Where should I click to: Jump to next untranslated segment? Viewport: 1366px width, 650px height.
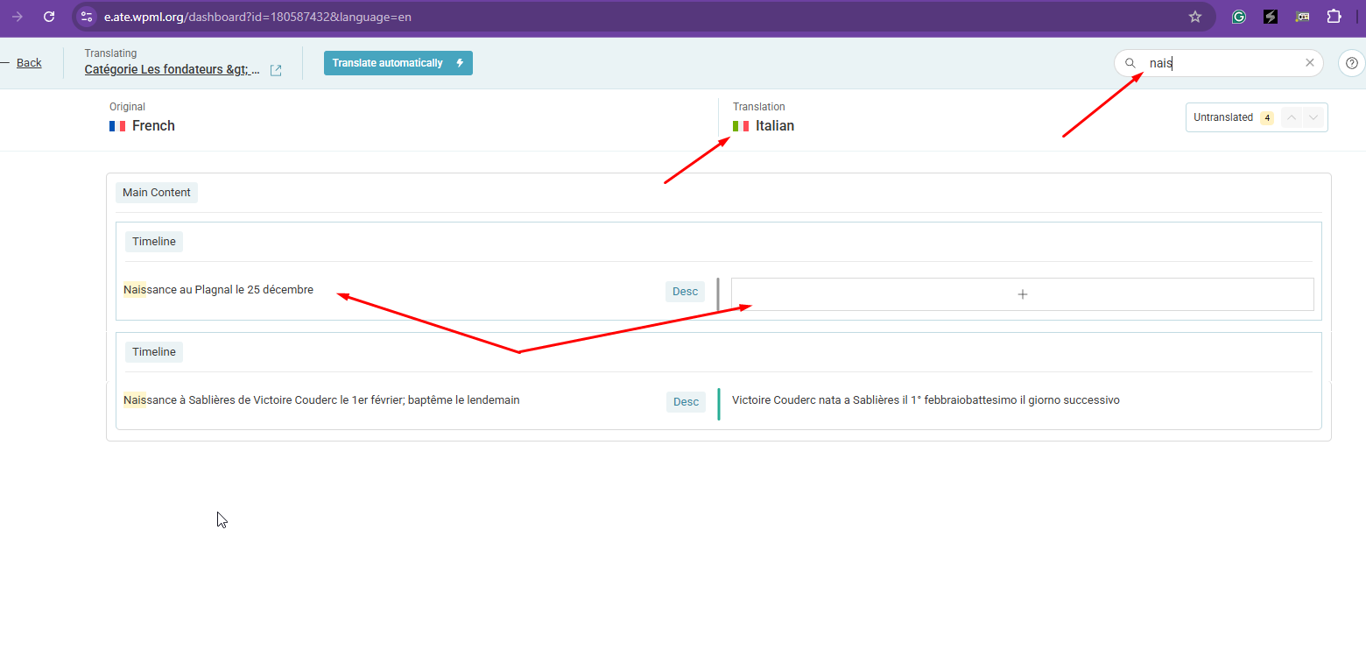pyautogui.click(x=1313, y=117)
